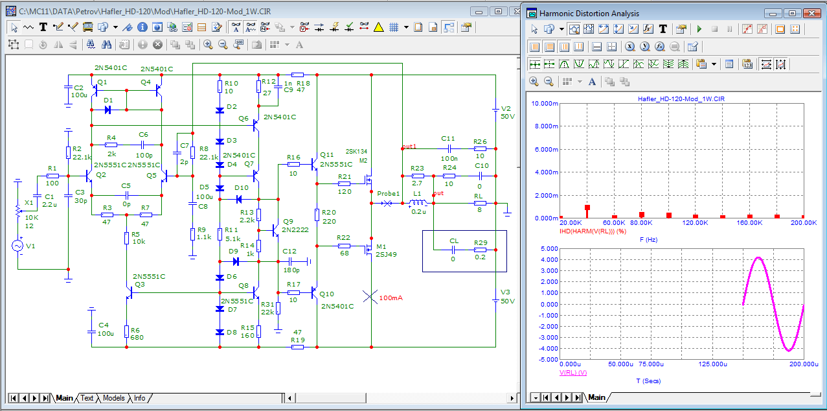This screenshot has width=827, height=411.
Task: Click the blue grid icon
Action: click(x=393, y=27)
